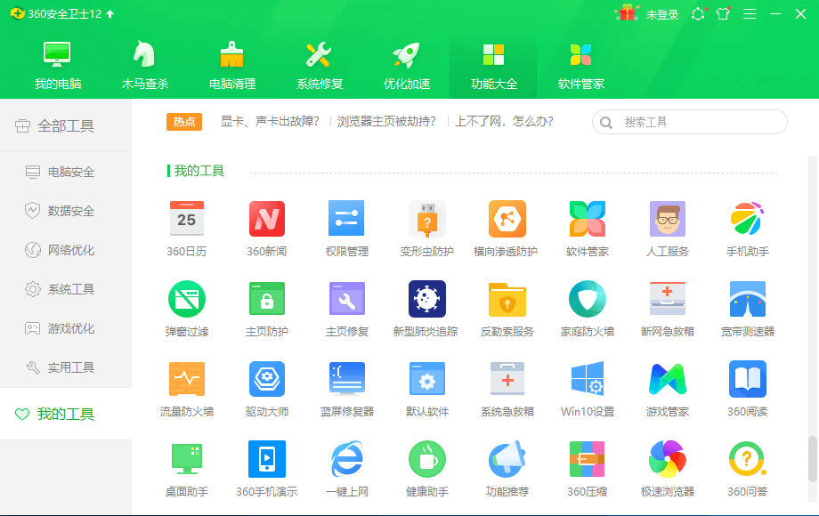Open 主页修复 homepage repair tool

click(x=347, y=309)
